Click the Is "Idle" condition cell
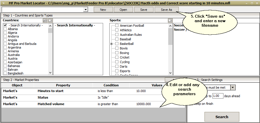The image size is (260, 123). pyautogui.click(x=103, y=97)
